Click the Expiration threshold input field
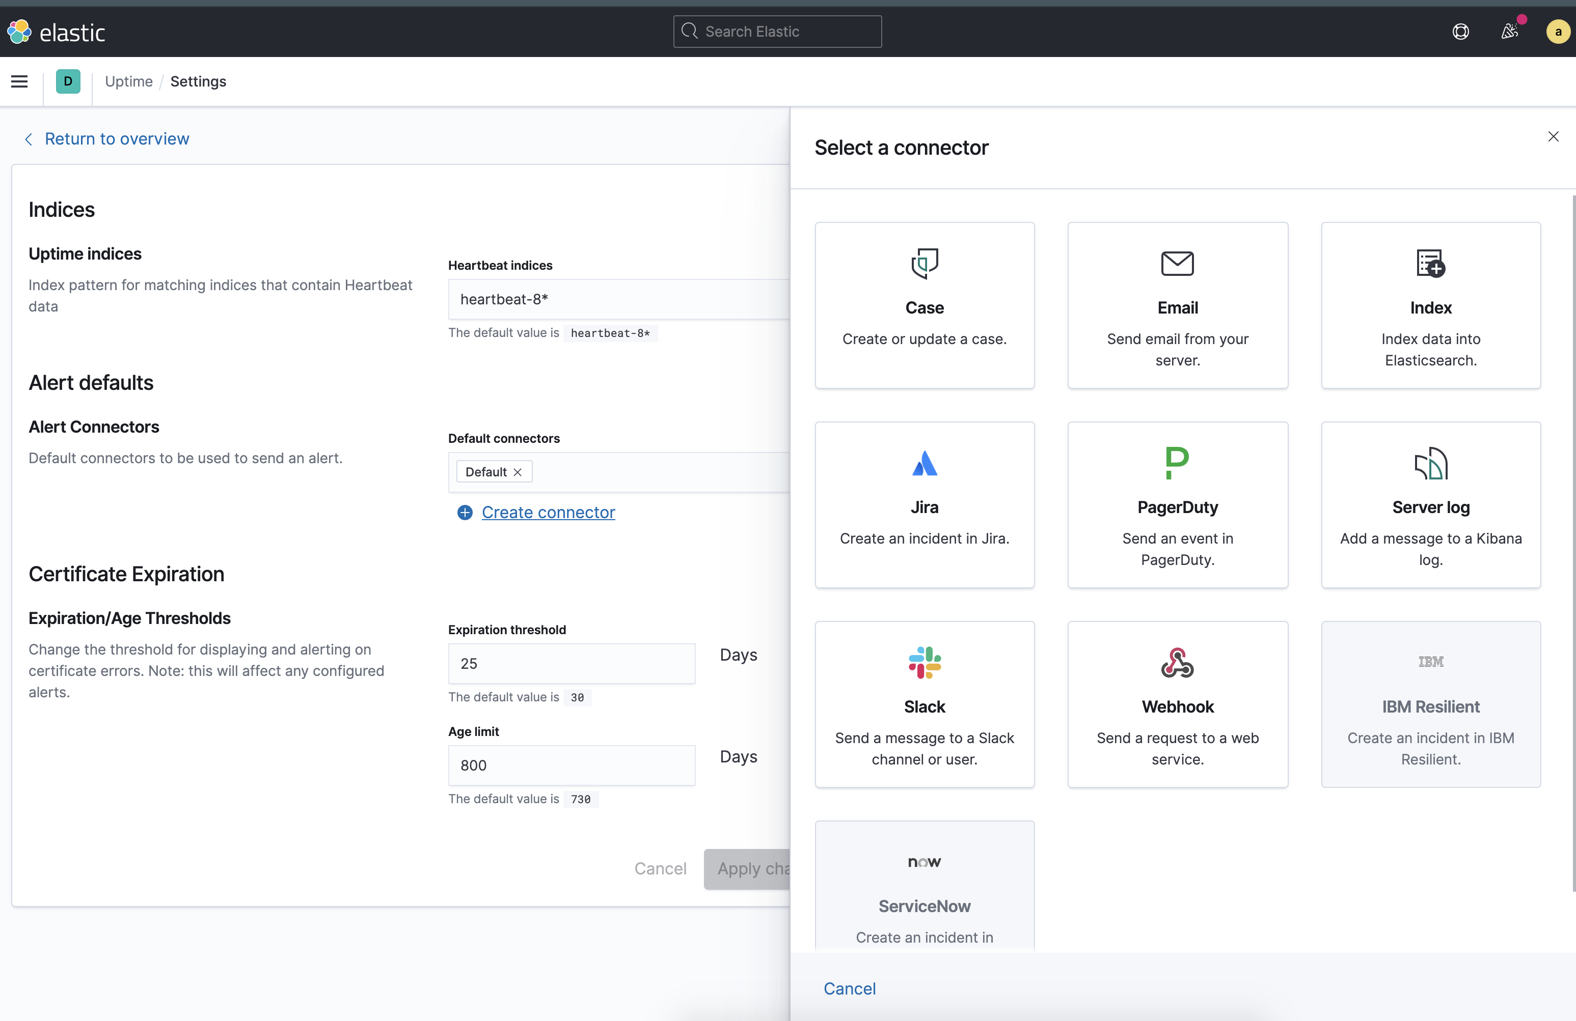Image resolution: width=1576 pixels, height=1021 pixels. pyautogui.click(x=571, y=664)
